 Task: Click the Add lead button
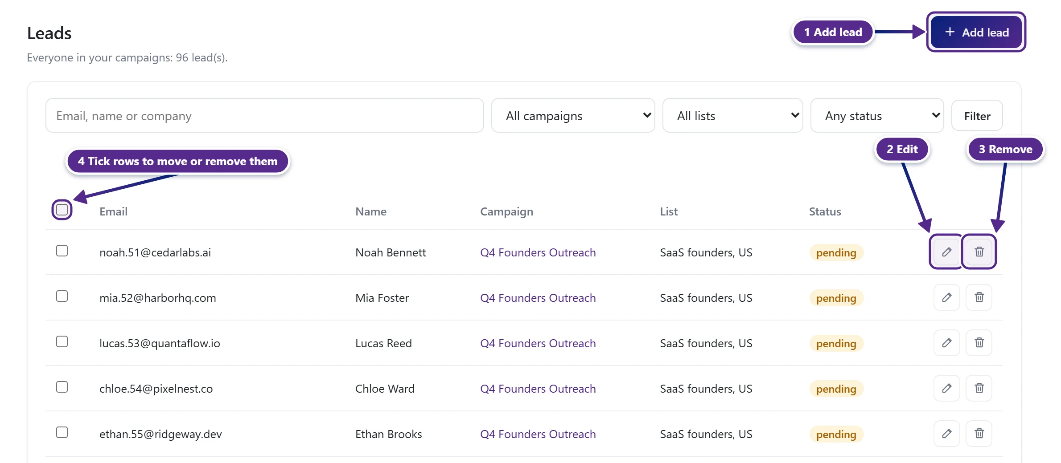976,32
